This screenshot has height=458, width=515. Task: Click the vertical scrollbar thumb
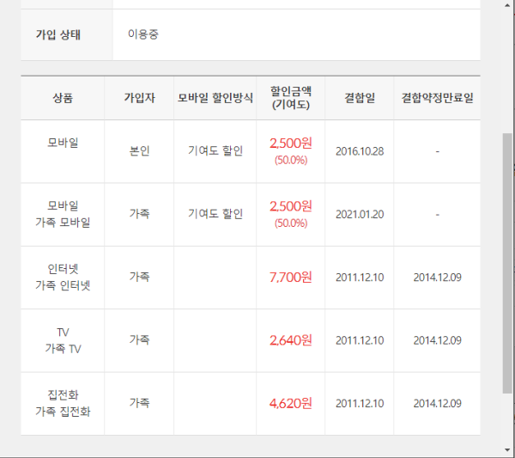click(x=507, y=263)
